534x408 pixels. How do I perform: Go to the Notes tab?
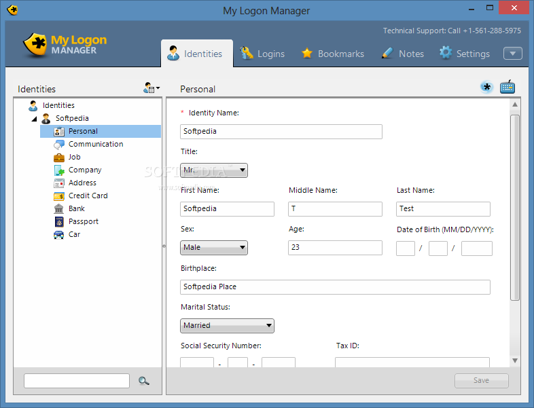point(403,54)
